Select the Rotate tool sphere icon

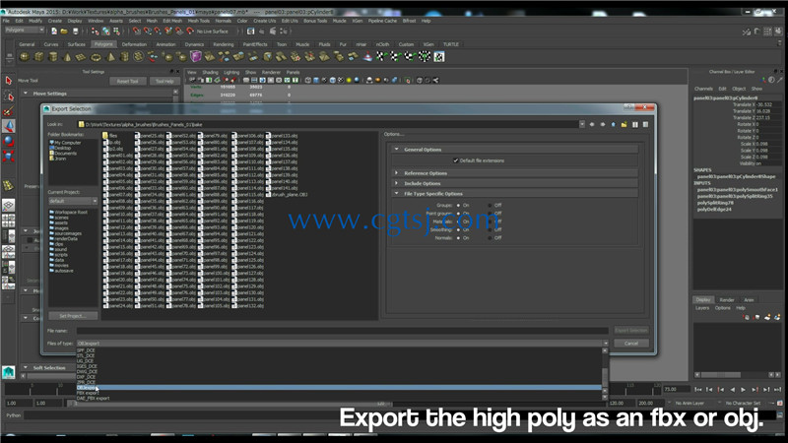click(x=9, y=141)
